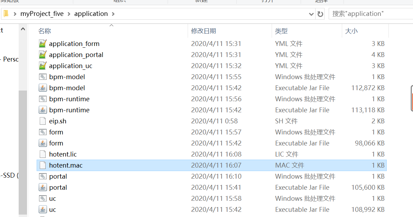Image resolution: width=413 pixels, height=217 pixels.
Task: Select the application_portal YML file icon
Action: coord(43,55)
